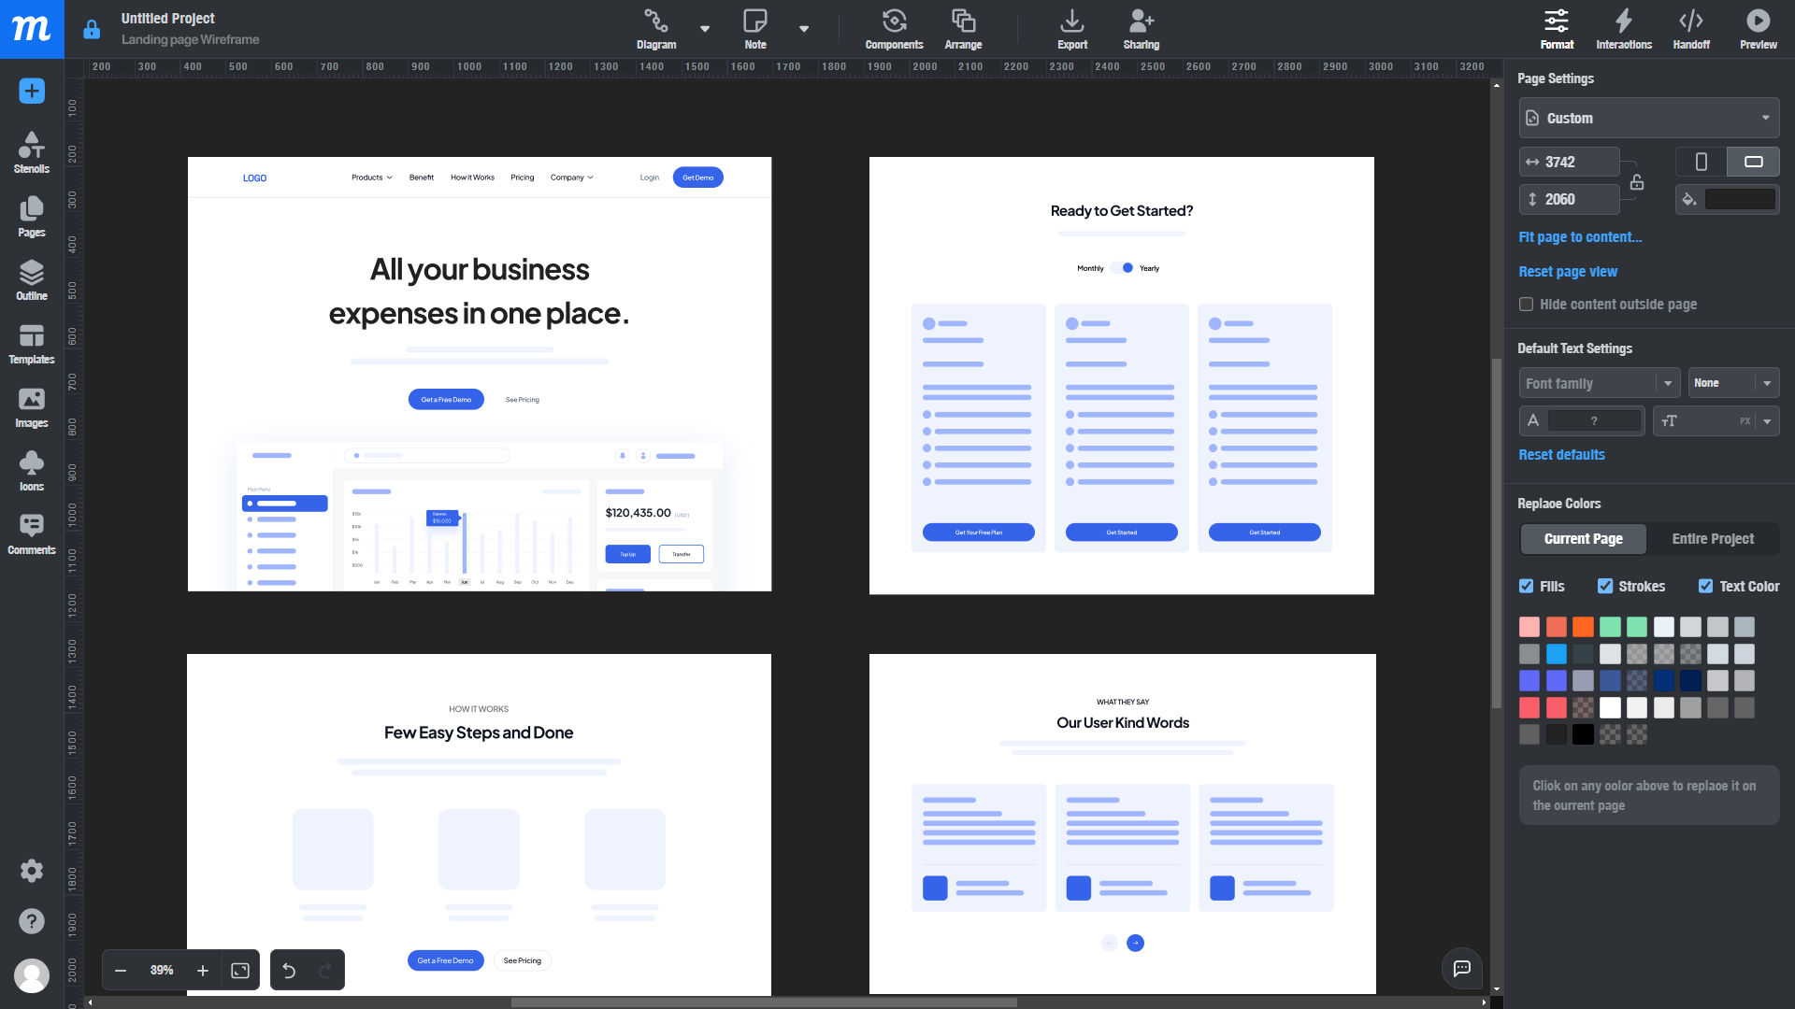Click the fit-to-screen zoom icon
Screen dimensions: 1795x1009
point(240,971)
